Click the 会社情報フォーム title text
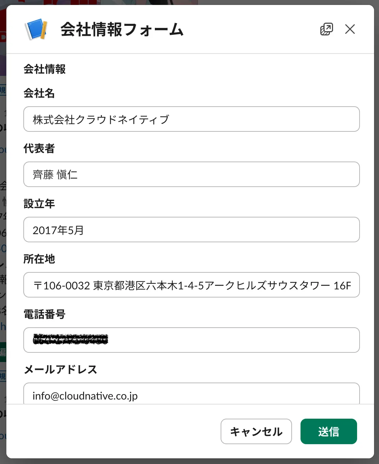 [122, 29]
